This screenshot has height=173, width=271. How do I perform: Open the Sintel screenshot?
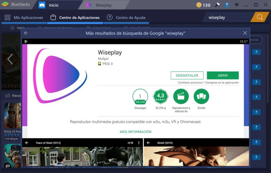tap(196, 152)
